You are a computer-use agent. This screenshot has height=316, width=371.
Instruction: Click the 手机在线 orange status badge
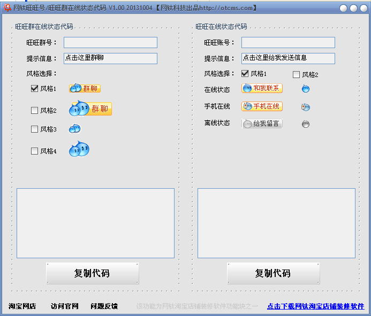[x=262, y=106]
